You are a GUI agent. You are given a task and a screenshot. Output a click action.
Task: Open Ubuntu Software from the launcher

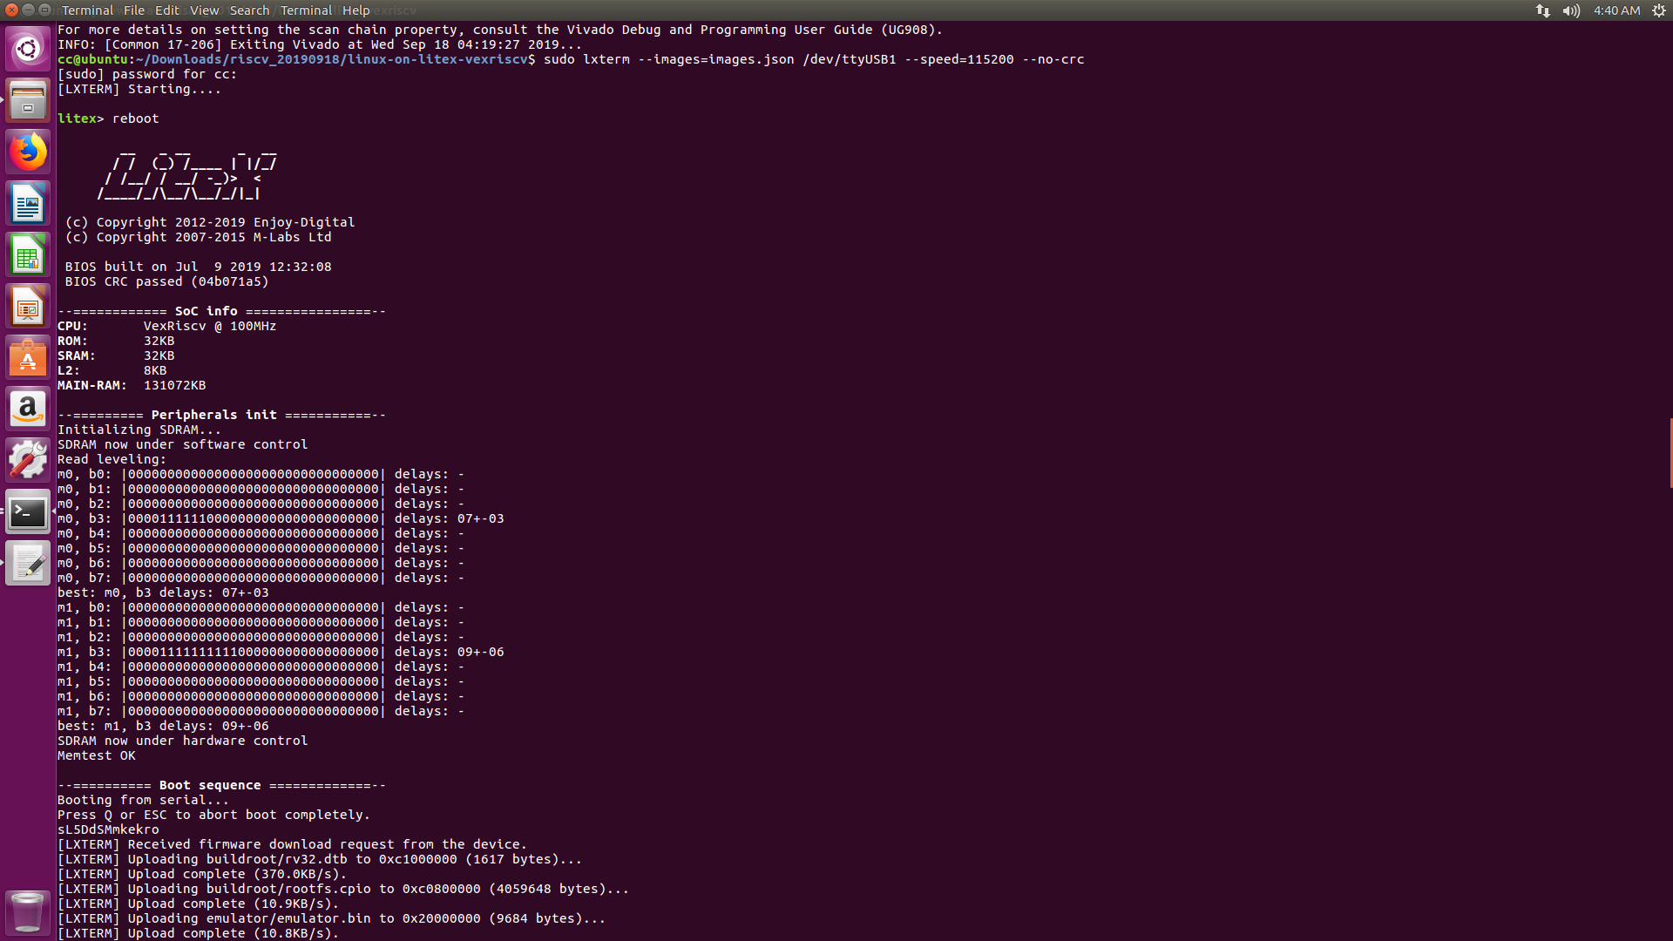(28, 356)
